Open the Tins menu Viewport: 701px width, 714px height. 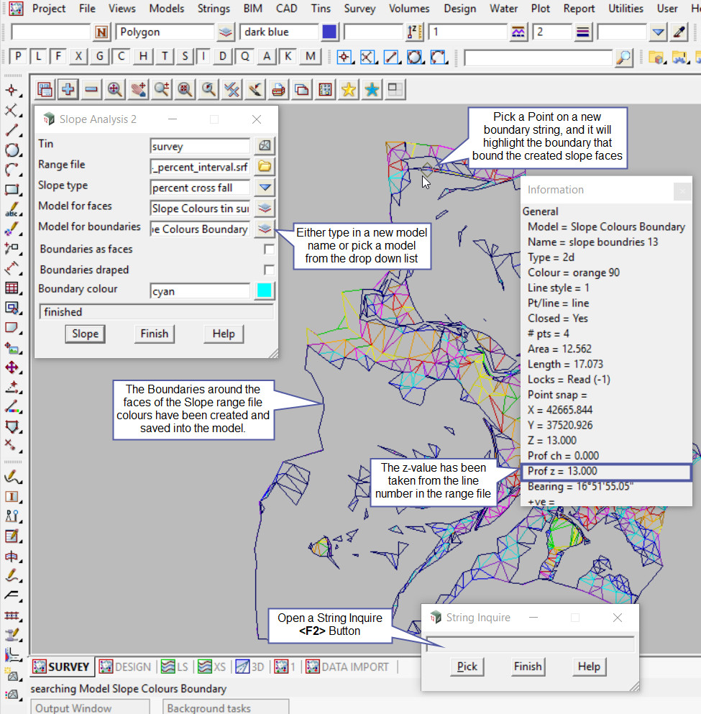321,9
